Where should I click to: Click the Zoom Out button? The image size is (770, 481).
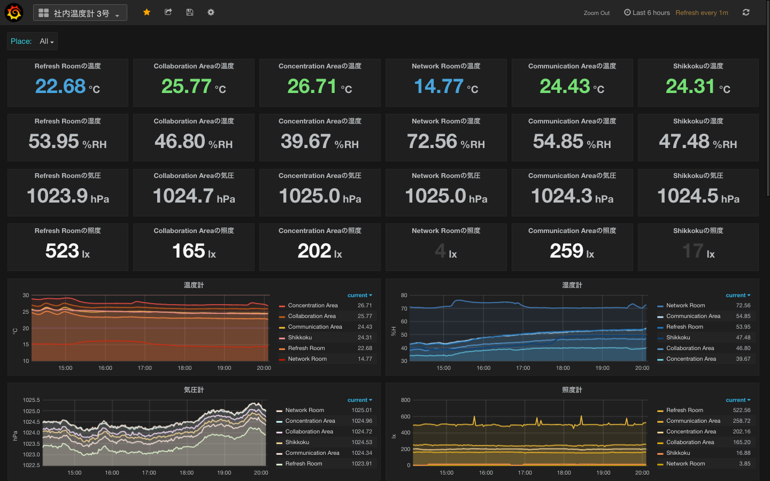point(597,13)
